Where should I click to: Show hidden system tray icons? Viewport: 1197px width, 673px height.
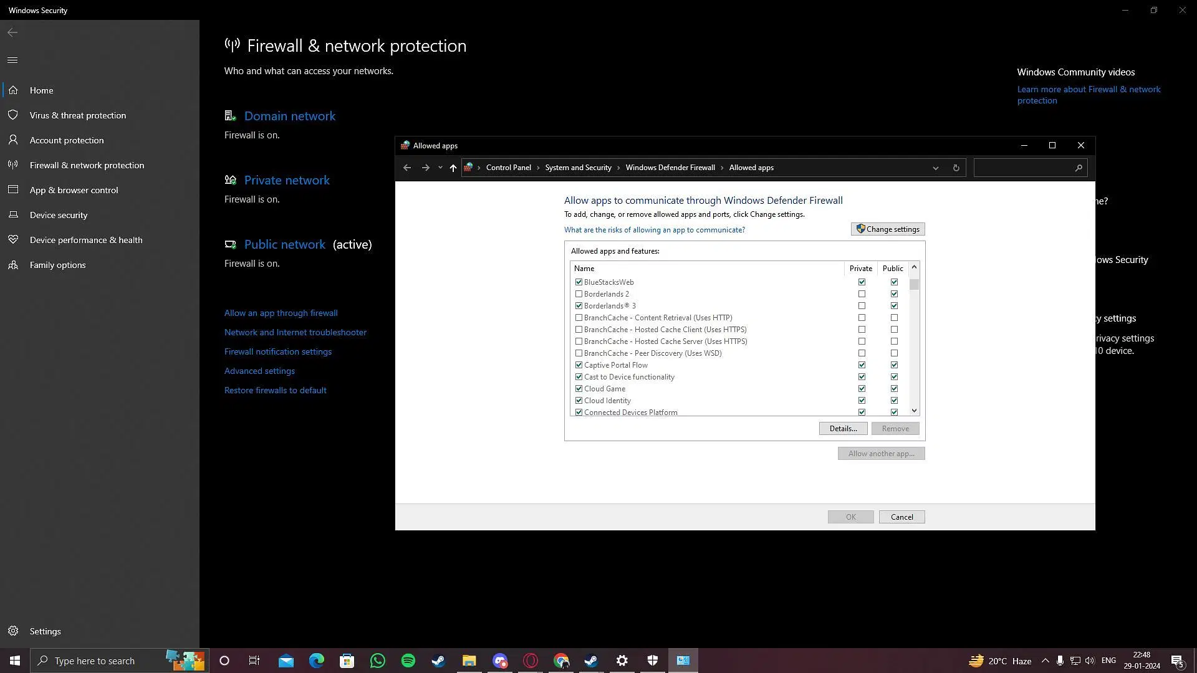pyautogui.click(x=1046, y=661)
